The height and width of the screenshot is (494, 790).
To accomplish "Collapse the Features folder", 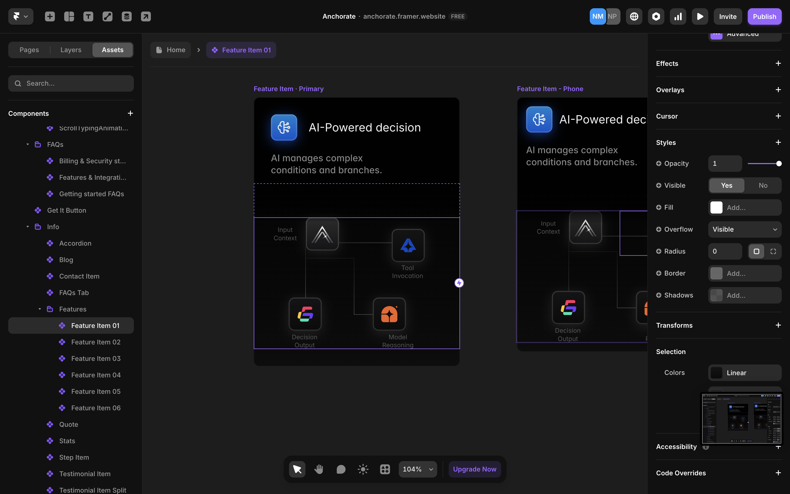I will coord(39,309).
